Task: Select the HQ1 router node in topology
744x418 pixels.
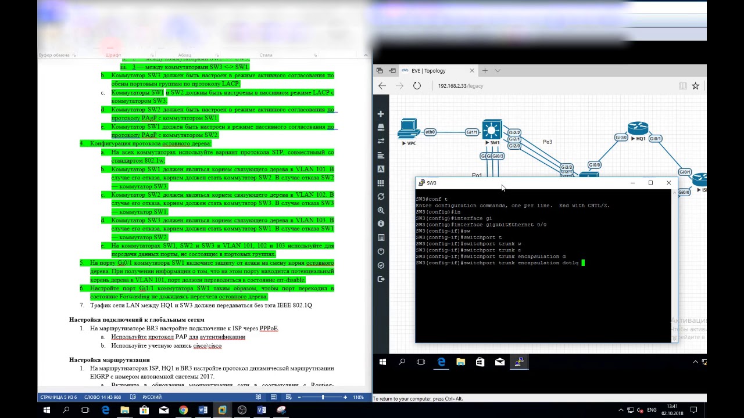Action: click(x=638, y=128)
